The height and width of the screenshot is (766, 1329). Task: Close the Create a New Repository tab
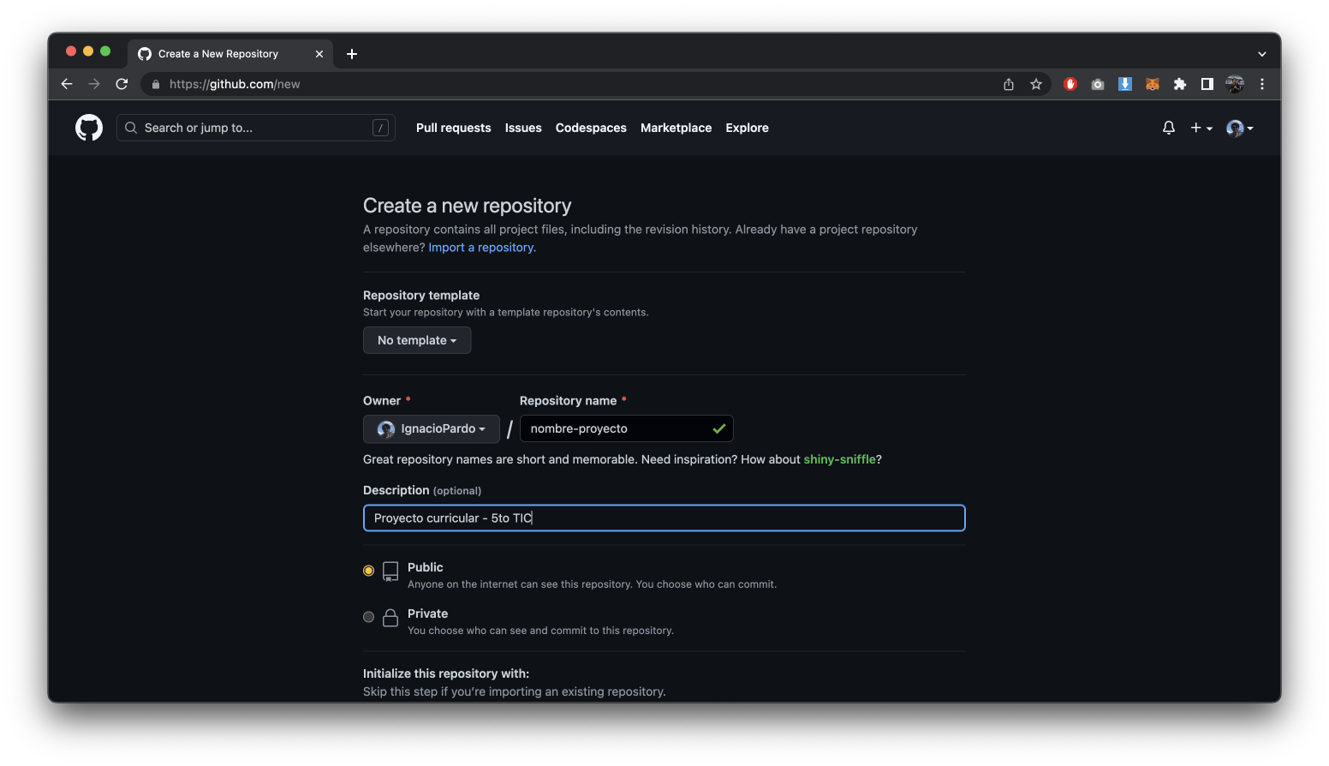coord(319,54)
